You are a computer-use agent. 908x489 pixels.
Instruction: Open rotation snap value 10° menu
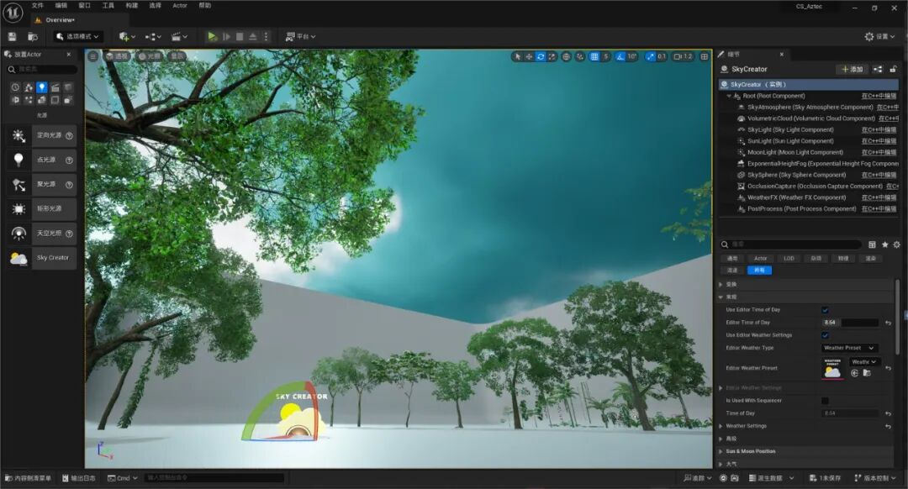(631, 56)
